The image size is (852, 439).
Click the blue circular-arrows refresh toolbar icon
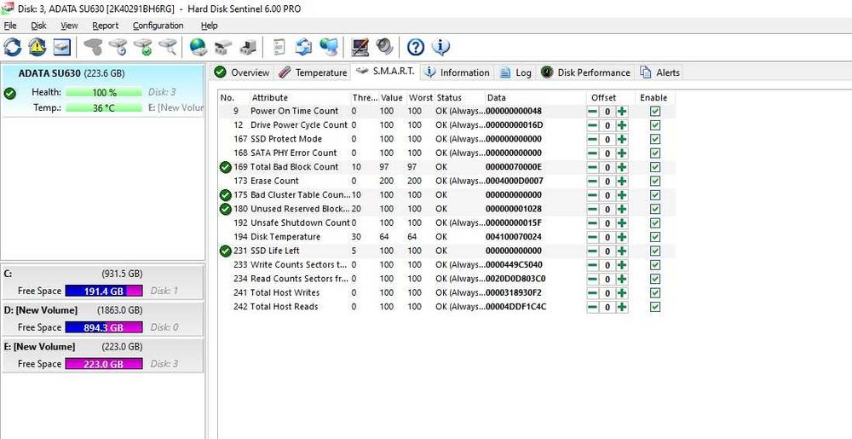12,47
